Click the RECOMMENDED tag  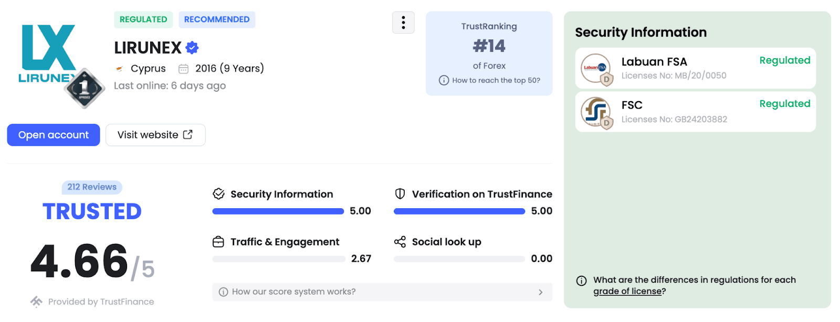(x=217, y=19)
